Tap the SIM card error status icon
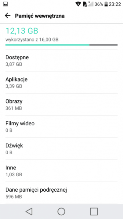Image resolution: width=123 pixels, height=219 pixels. (x=85, y=4)
